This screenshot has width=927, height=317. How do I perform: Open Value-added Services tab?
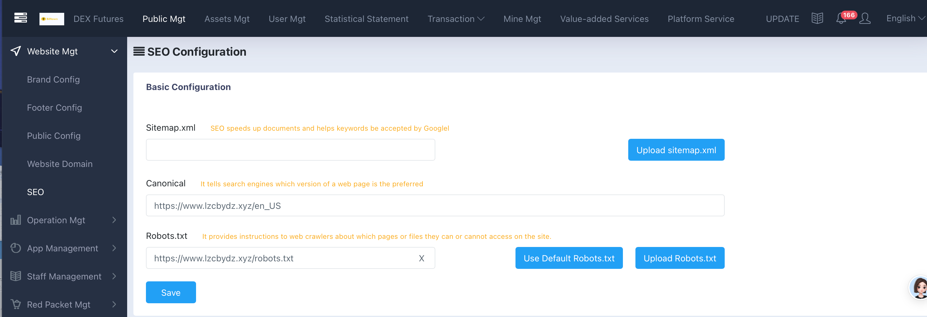pyautogui.click(x=604, y=19)
